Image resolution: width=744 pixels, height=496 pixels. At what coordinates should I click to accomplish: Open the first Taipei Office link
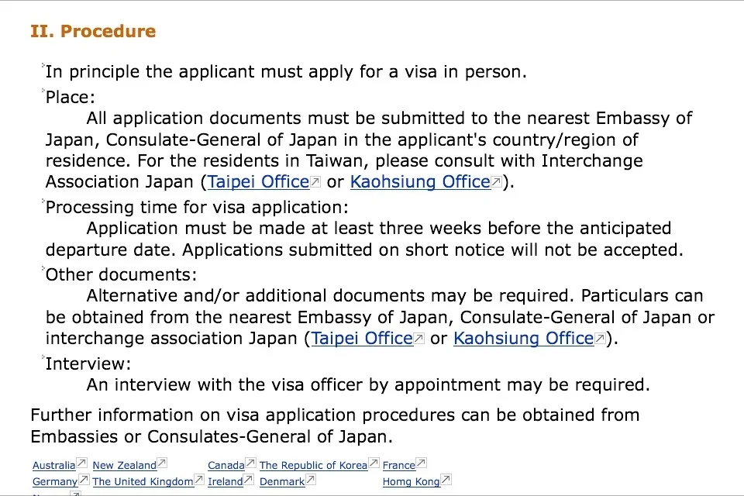[259, 182]
